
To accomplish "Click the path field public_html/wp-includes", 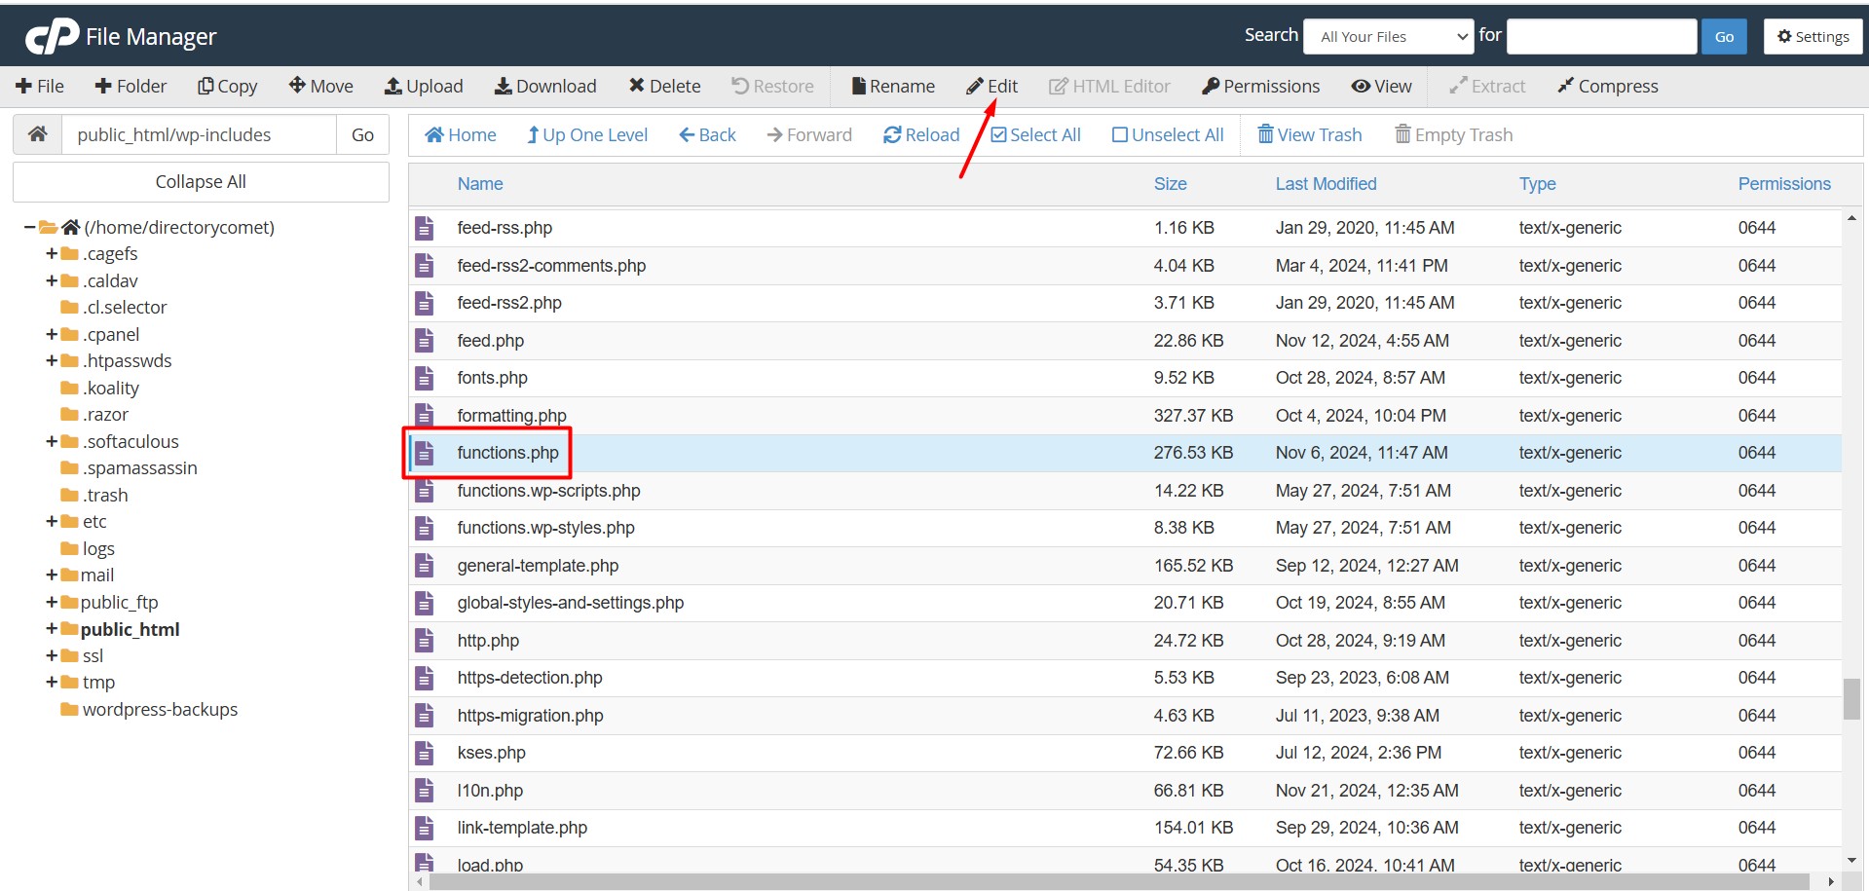I will (x=199, y=134).
